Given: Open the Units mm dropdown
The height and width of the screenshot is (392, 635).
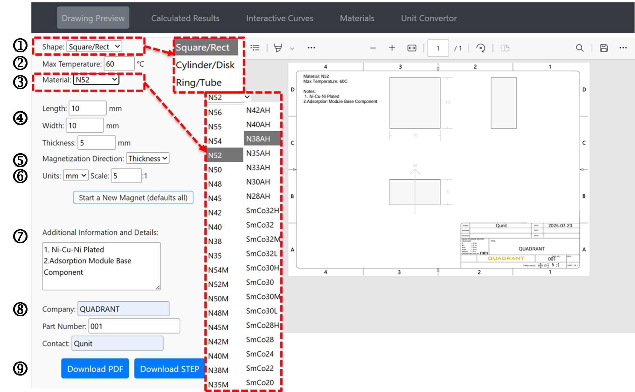Looking at the screenshot, I should (75, 176).
